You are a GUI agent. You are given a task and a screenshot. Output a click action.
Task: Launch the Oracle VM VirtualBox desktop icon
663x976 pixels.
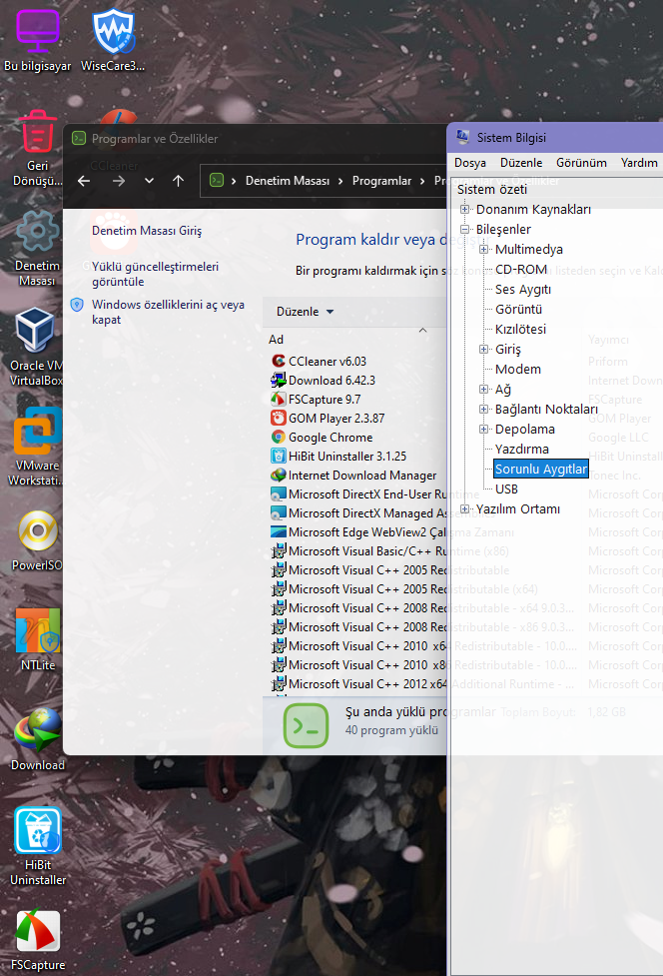[x=35, y=348]
